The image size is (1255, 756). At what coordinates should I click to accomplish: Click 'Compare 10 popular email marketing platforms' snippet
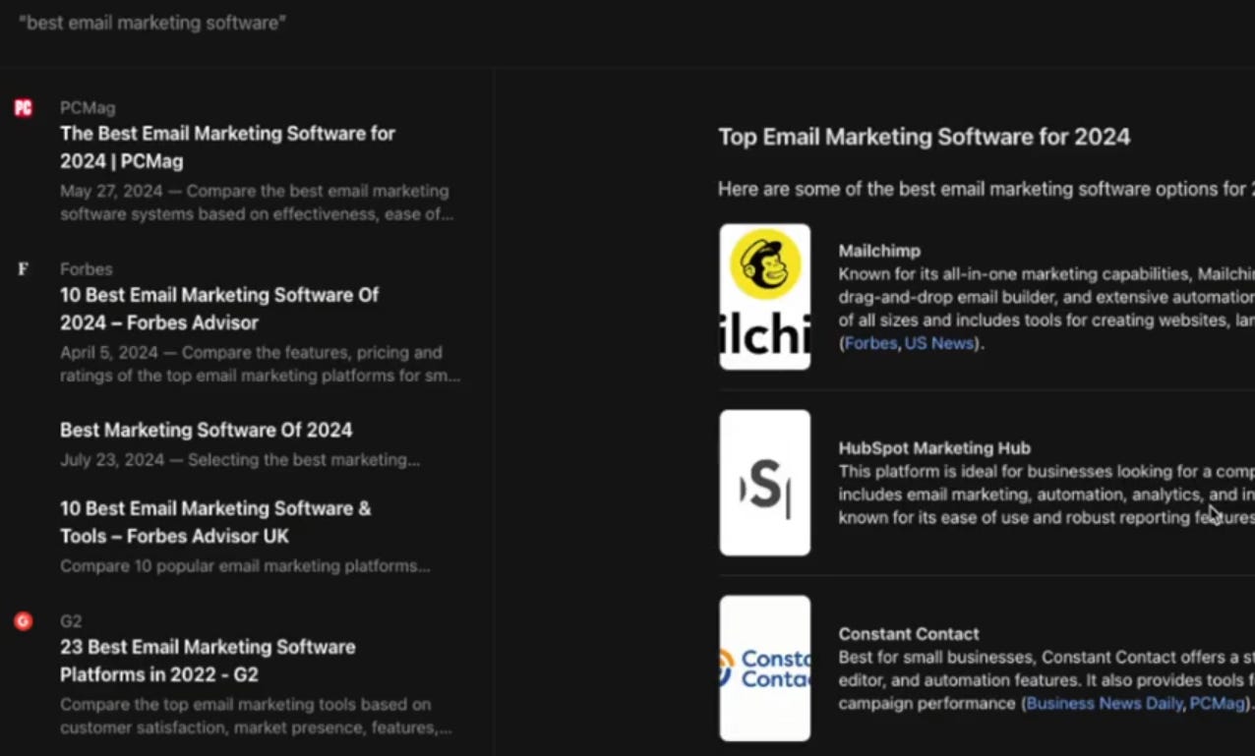[245, 566]
